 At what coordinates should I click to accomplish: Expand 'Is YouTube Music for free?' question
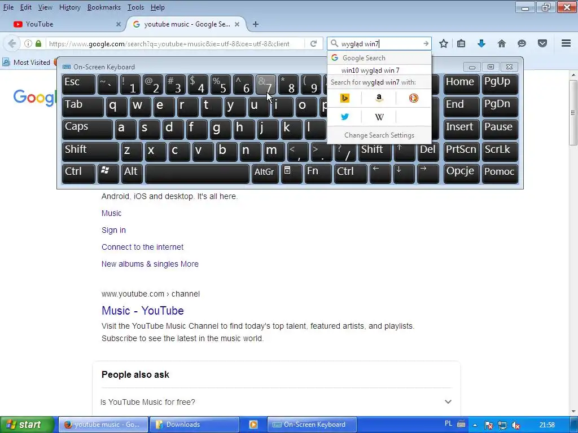[x=277, y=402]
